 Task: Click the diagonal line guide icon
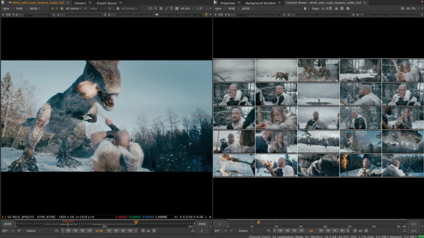[x=166, y=8]
